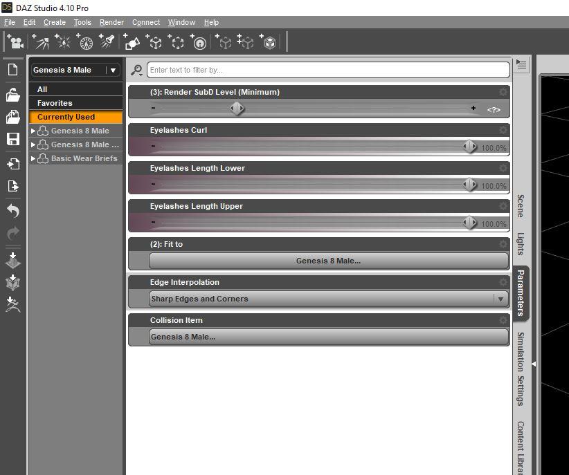Expand the truncated Genesis 8 Male ... tree item
The height and width of the screenshot is (475, 569).
coord(33,145)
